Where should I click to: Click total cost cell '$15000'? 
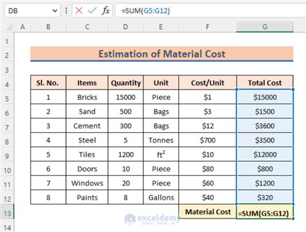point(265,97)
